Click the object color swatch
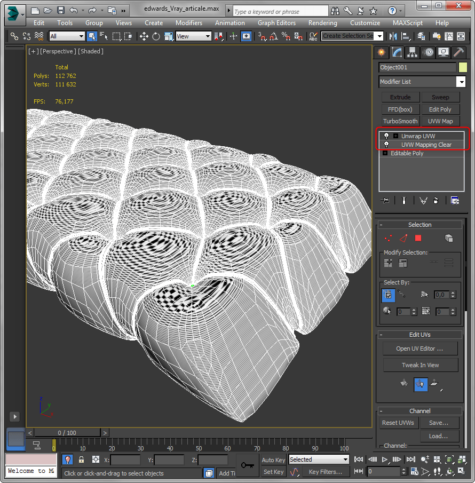The image size is (475, 483). pos(462,67)
